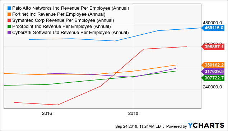Click the orange Fortinet legend swatch
Screen dimensions: 228x131
(x=9, y=14)
